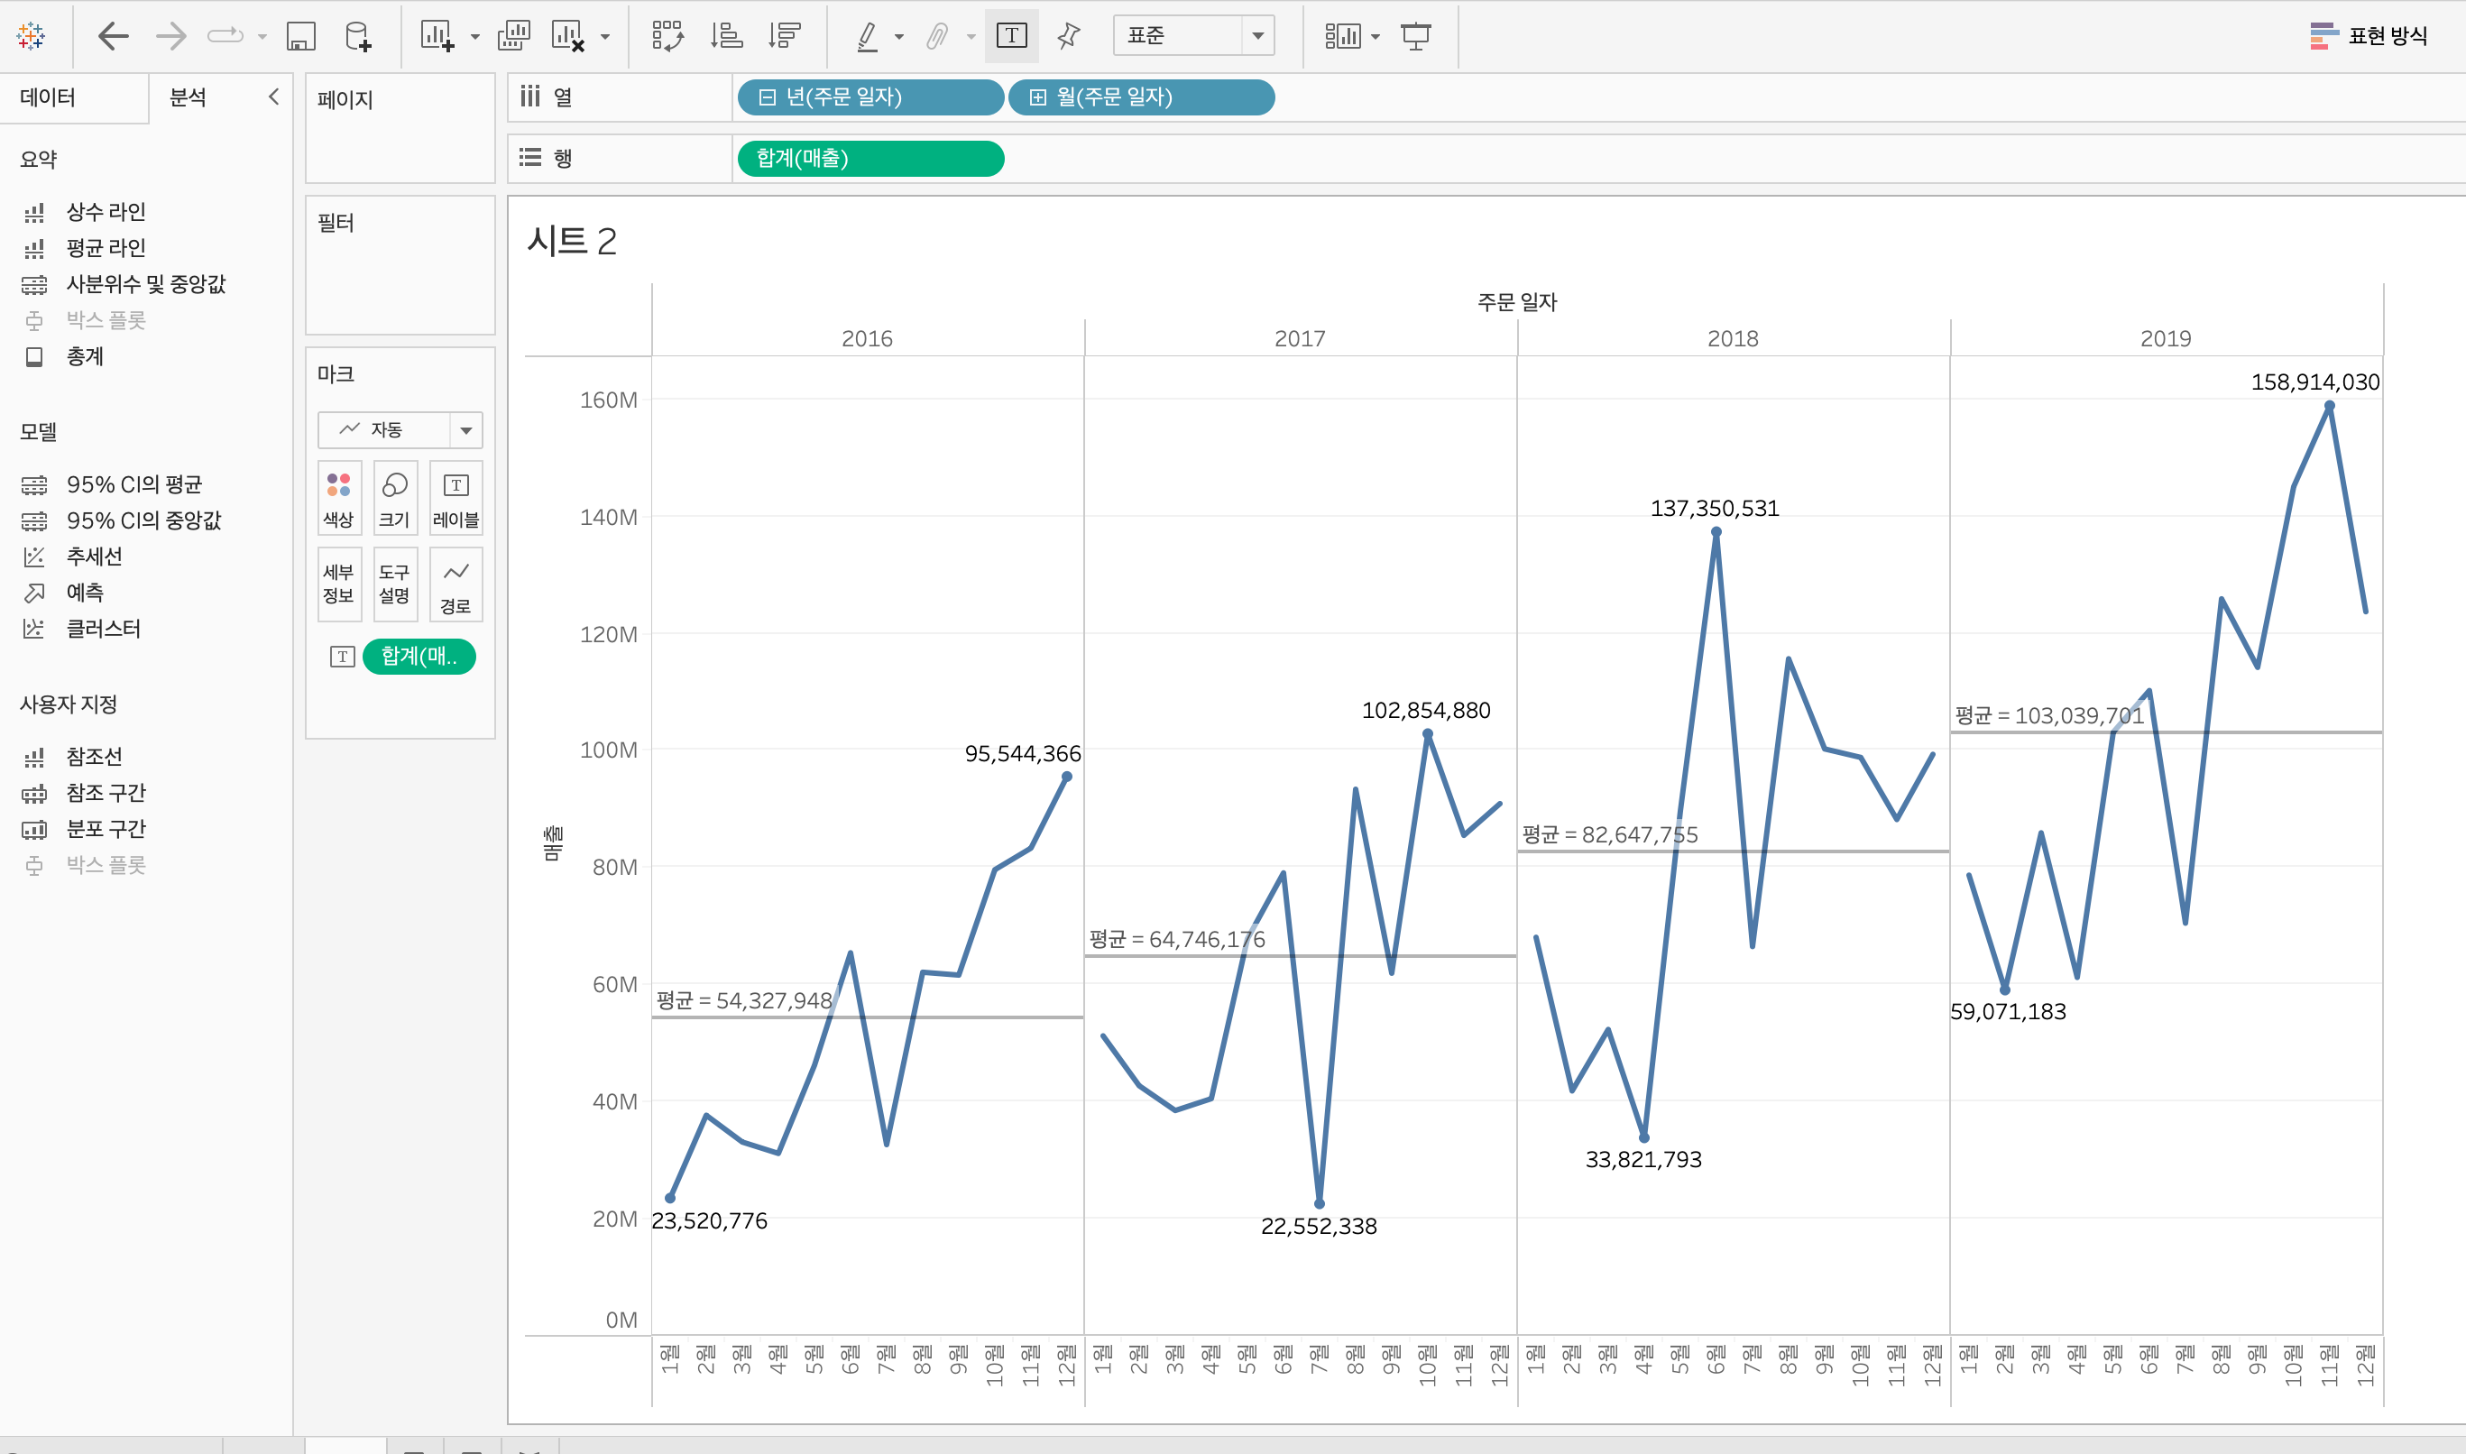Switch to the 데이터 tab
Viewport: 2466px width, 1454px height.
pos(48,97)
